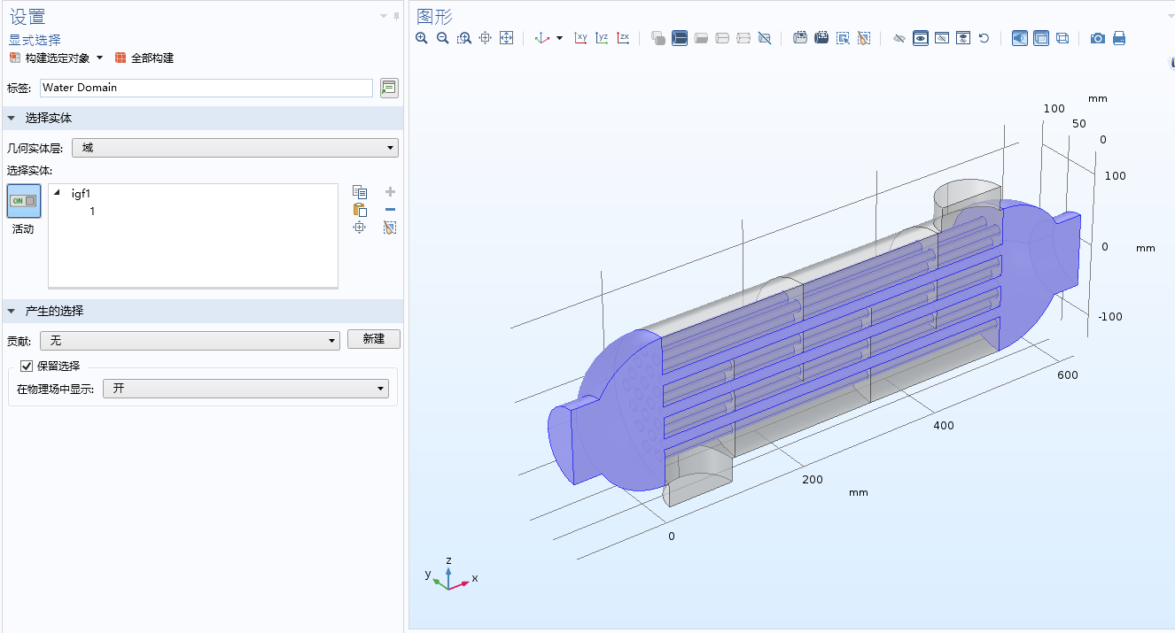This screenshot has height=633, width=1175.
Task: Open the 几何实体层 dropdown showing 域
Action: click(x=235, y=148)
